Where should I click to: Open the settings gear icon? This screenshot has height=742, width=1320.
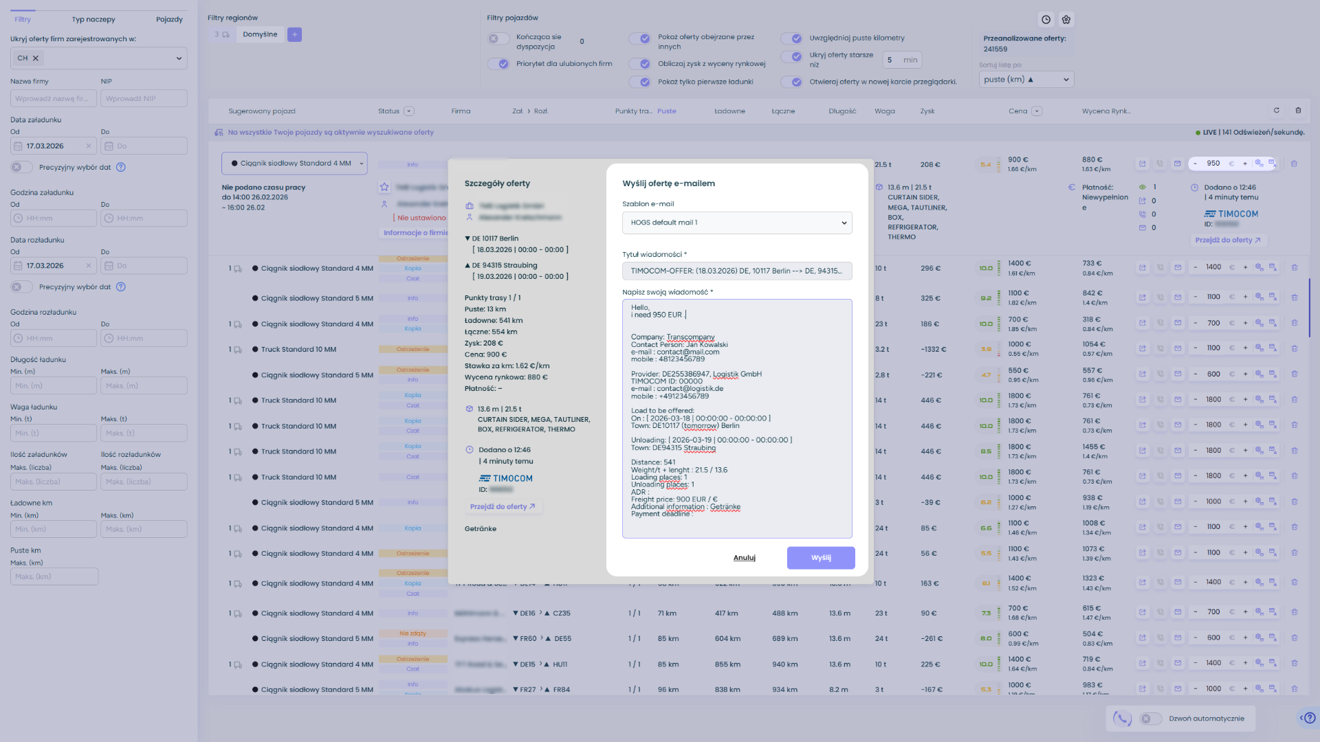point(1066,20)
